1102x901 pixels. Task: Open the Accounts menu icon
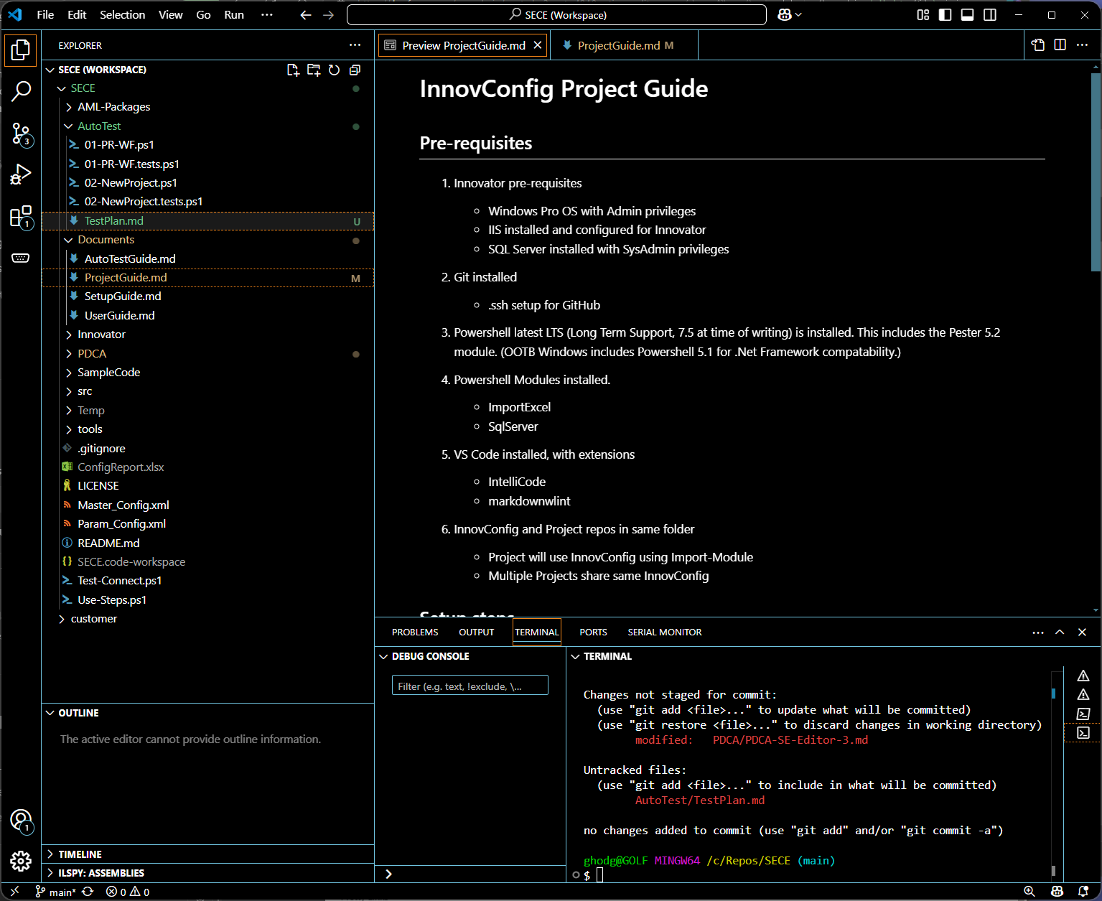click(21, 820)
